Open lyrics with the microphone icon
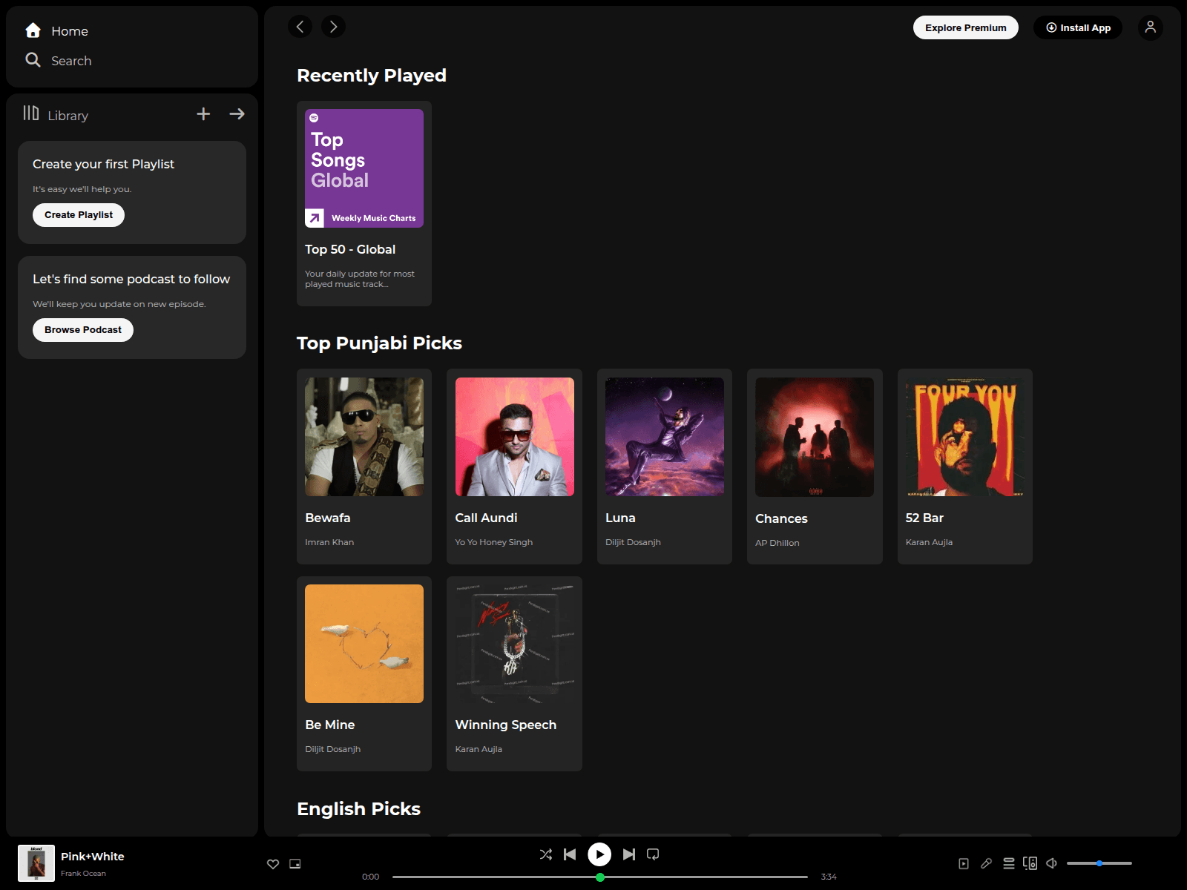Viewport: 1187px width, 890px height. 986,863
